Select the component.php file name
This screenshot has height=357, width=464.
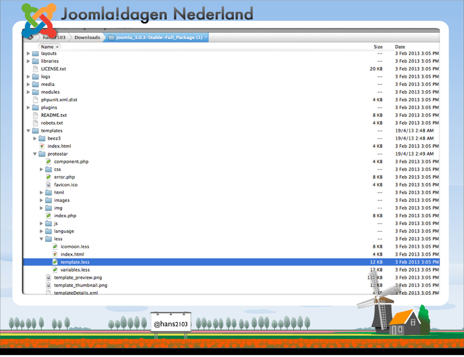coord(71,162)
